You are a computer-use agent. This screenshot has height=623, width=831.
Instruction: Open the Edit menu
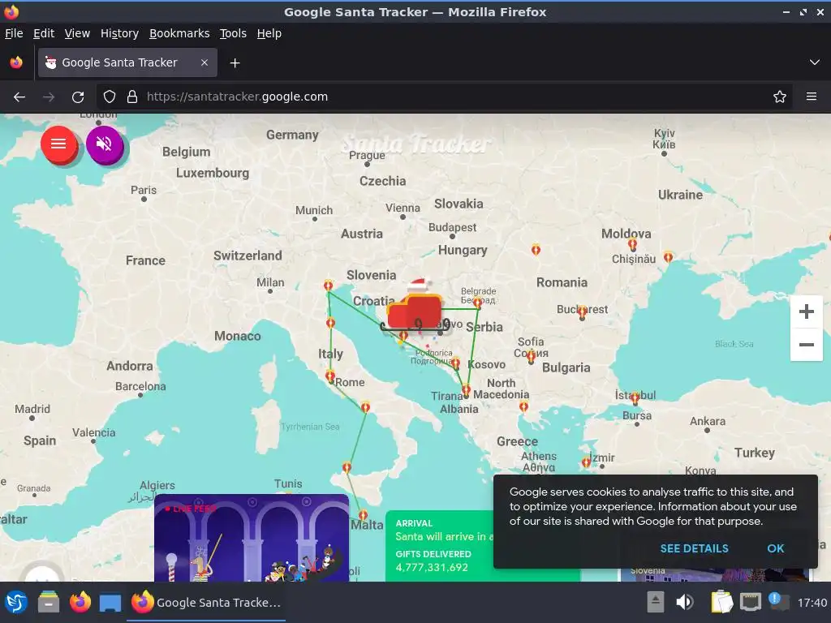(x=44, y=33)
